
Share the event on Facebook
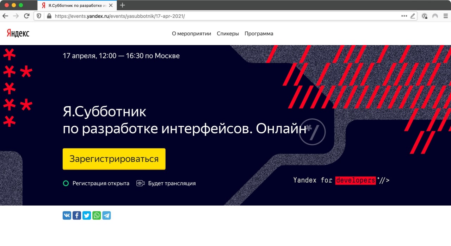pos(77,215)
